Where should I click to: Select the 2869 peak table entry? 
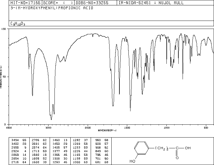pyautogui.click(x=19, y=155)
